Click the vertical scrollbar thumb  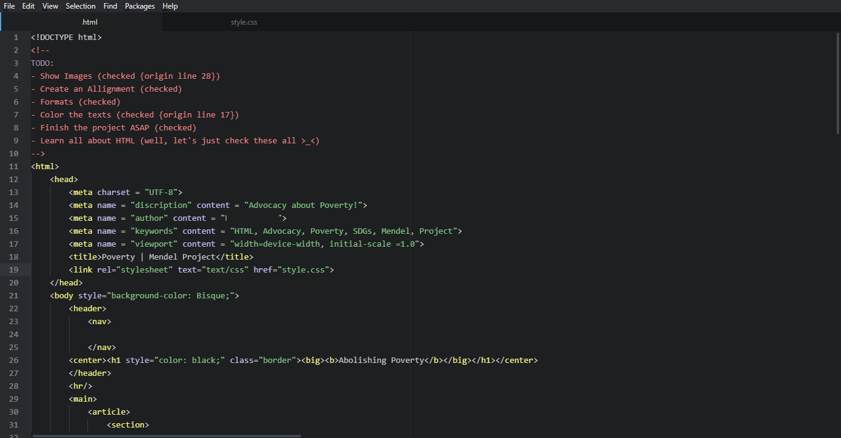[837, 83]
